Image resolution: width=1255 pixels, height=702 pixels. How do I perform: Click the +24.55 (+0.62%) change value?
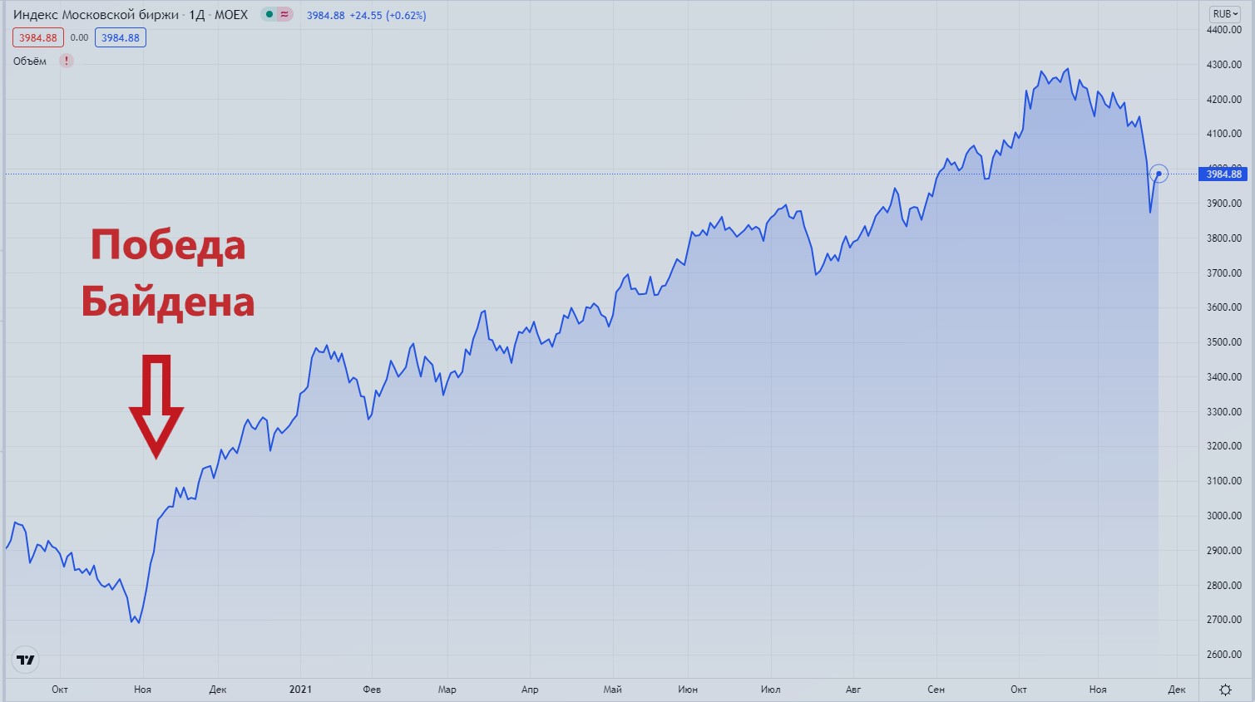[x=388, y=16]
